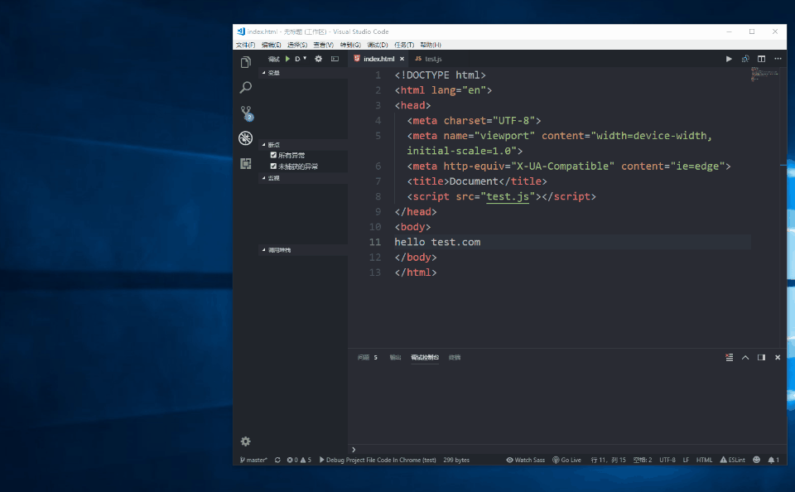Click ESLint warning in status bar
795x492 pixels.
coord(733,460)
